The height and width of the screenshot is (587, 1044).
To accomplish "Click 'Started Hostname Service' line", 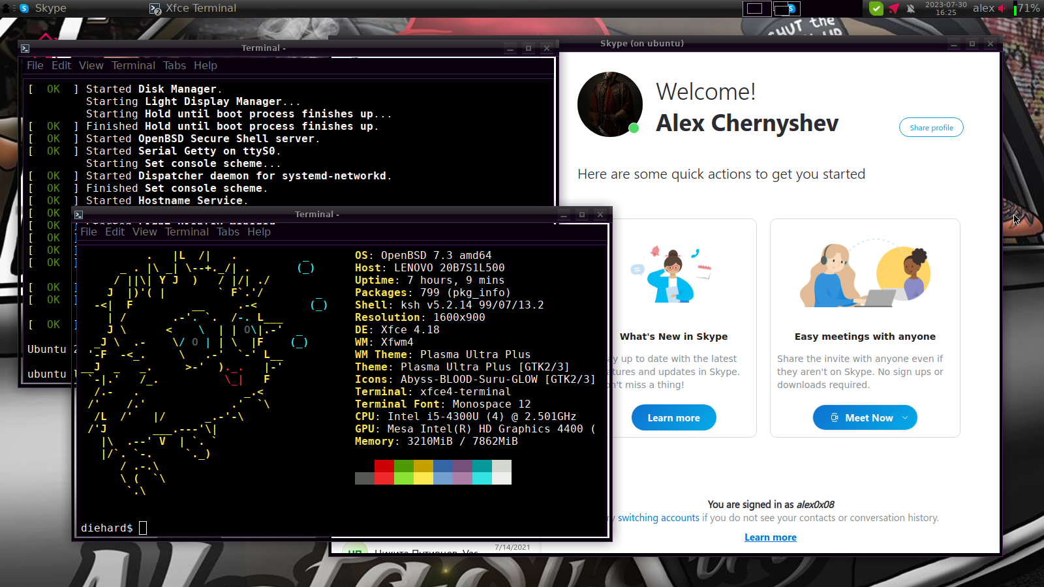I will (166, 201).
